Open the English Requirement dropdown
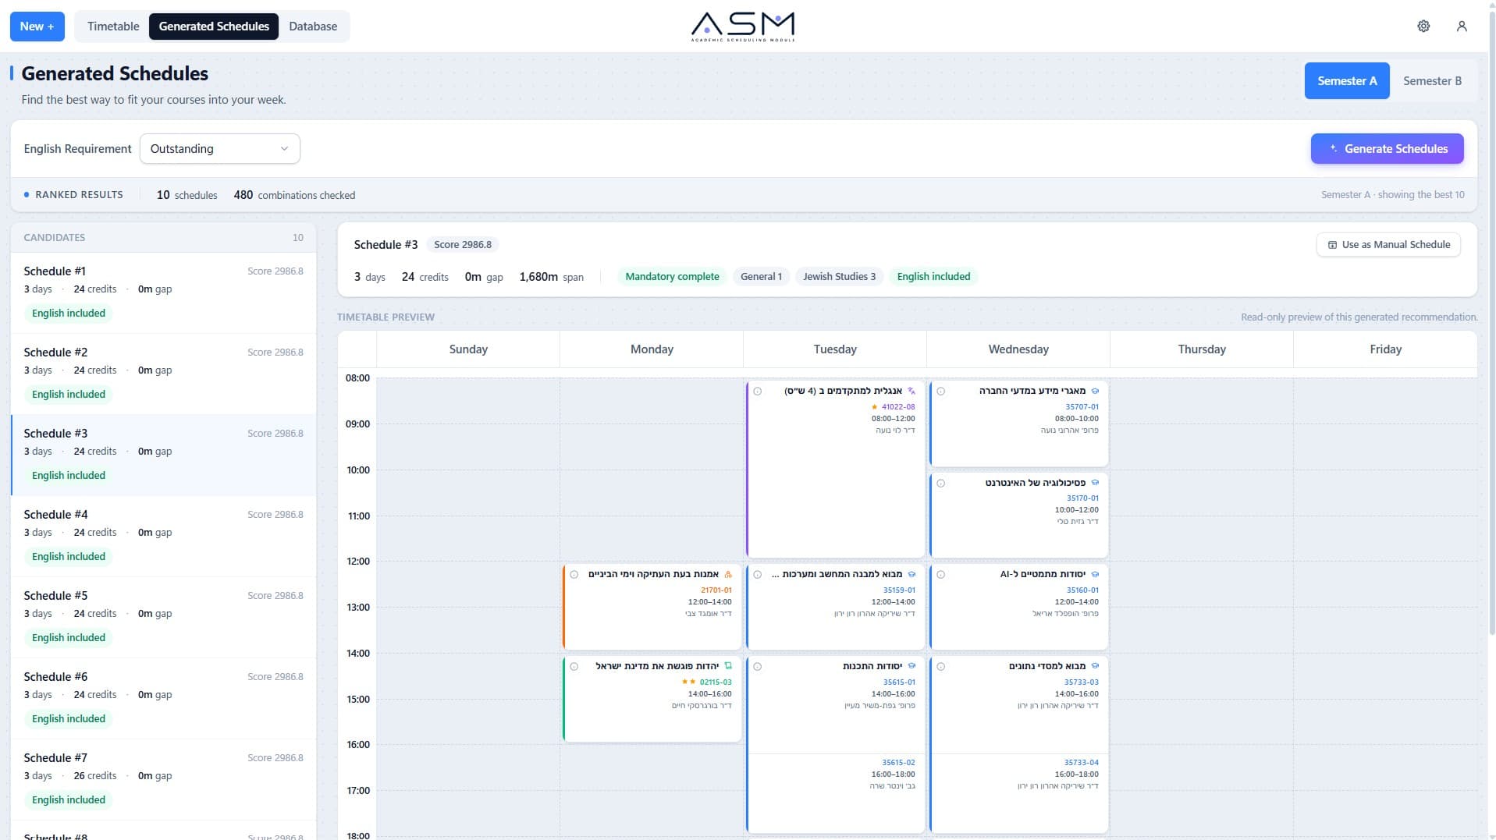Screen dimensions: 1496x840 click(x=219, y=148)
